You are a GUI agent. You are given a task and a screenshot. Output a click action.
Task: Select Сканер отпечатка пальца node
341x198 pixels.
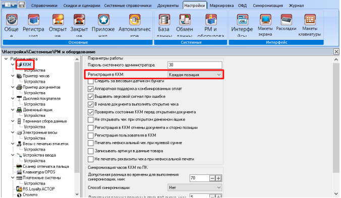coord(46,166)
